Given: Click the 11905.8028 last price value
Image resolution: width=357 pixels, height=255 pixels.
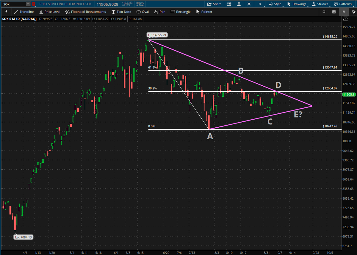Looking at the screenshot, I should 108,4.
